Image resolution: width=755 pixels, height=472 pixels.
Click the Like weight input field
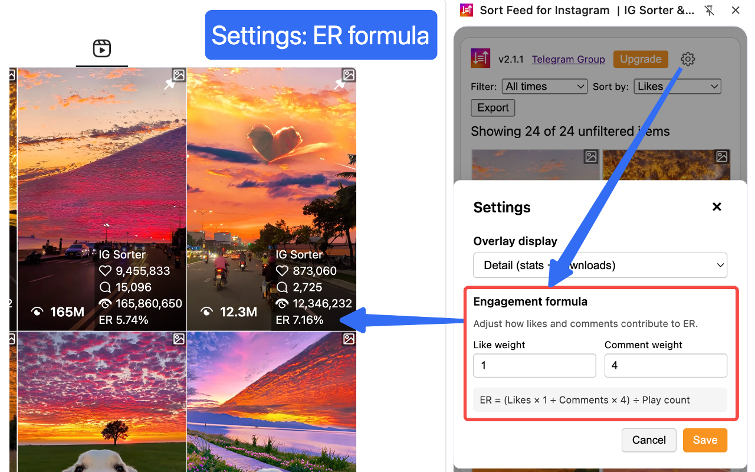coord(534,366)
